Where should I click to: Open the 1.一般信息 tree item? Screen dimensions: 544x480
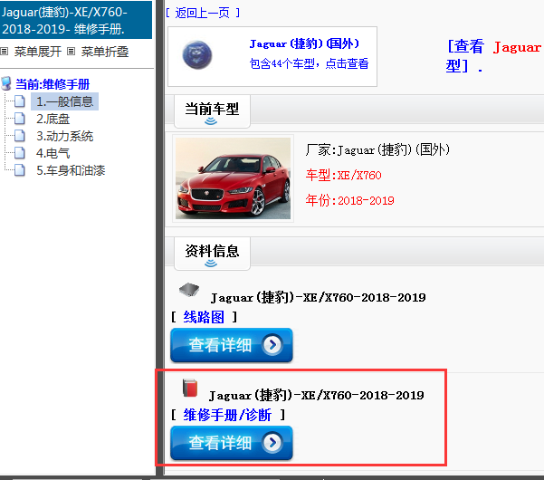64,101
